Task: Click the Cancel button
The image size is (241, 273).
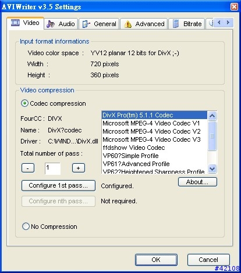Action: pyautogui.click(x=208, y=260)
